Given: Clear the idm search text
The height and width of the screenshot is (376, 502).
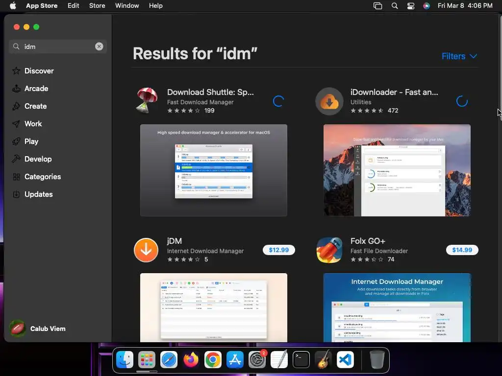Looking at the screenshot, I should [99, 47].
